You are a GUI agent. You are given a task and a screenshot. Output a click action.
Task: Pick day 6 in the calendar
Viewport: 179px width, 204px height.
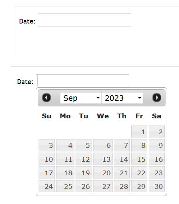[103, 145]
